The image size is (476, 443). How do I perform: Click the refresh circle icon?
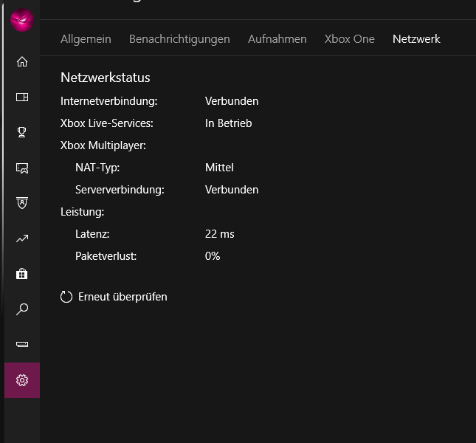click(66, 297)
